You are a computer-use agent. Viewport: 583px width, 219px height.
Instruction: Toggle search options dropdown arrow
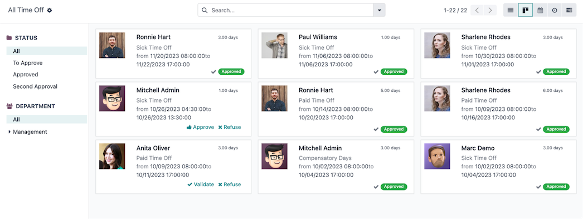pyautogui.click(x=379, y=11)
